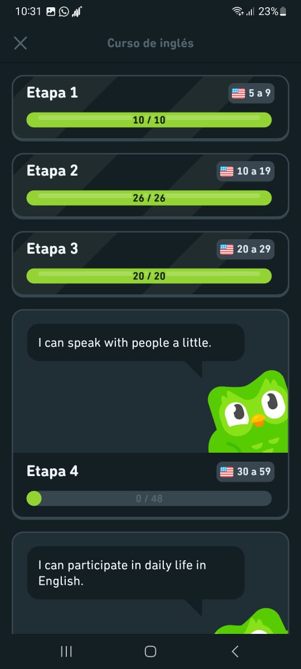Tap the 20 / 20 progress bar
The width and height of the screenshot is (301, 669).
click(149, 276)
